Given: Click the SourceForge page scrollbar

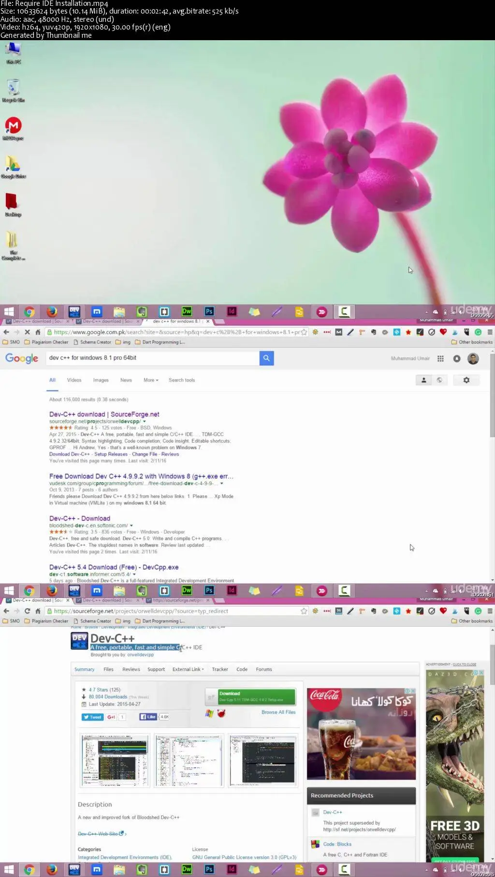Looking at the screenshot, I should point(492,665).
